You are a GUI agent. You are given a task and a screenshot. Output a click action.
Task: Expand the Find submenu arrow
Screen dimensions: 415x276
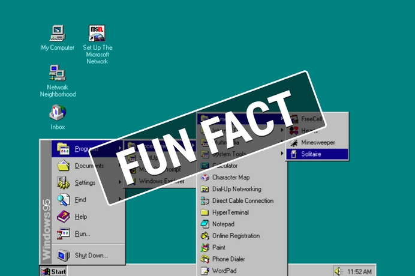pos(120,199)
